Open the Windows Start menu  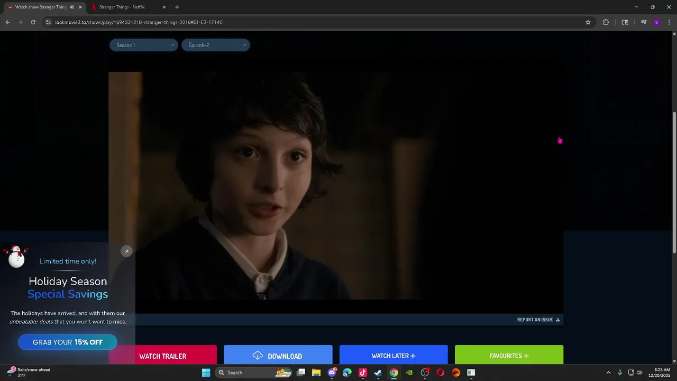click(x=206, y=373)
